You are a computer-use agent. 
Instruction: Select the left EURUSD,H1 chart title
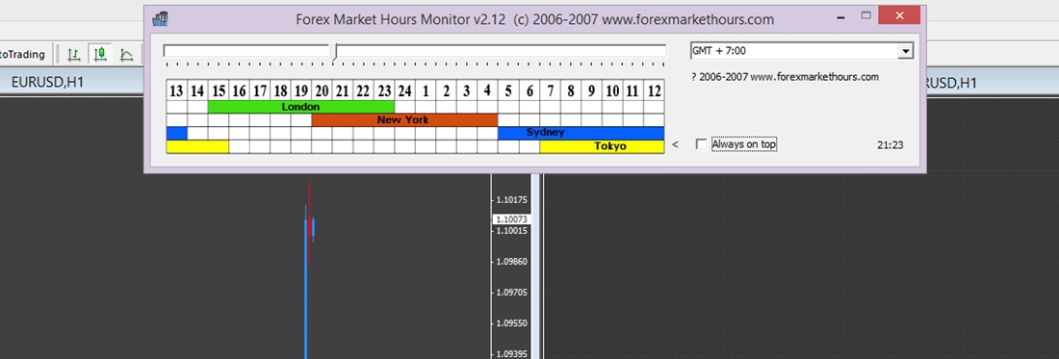click(47, 83)
